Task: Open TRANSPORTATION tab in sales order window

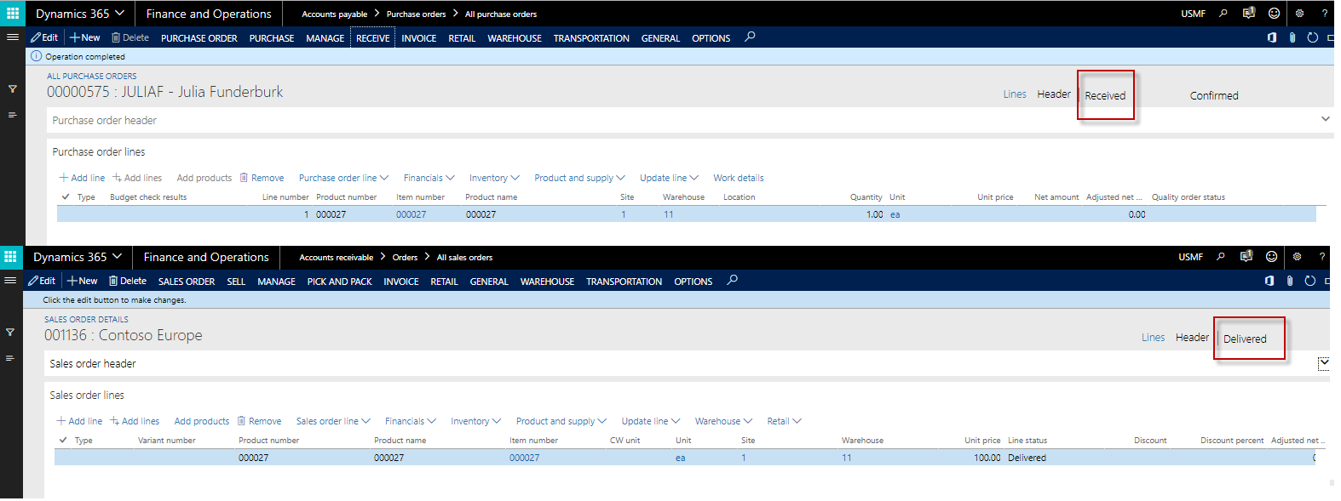Action: point(624,282)
